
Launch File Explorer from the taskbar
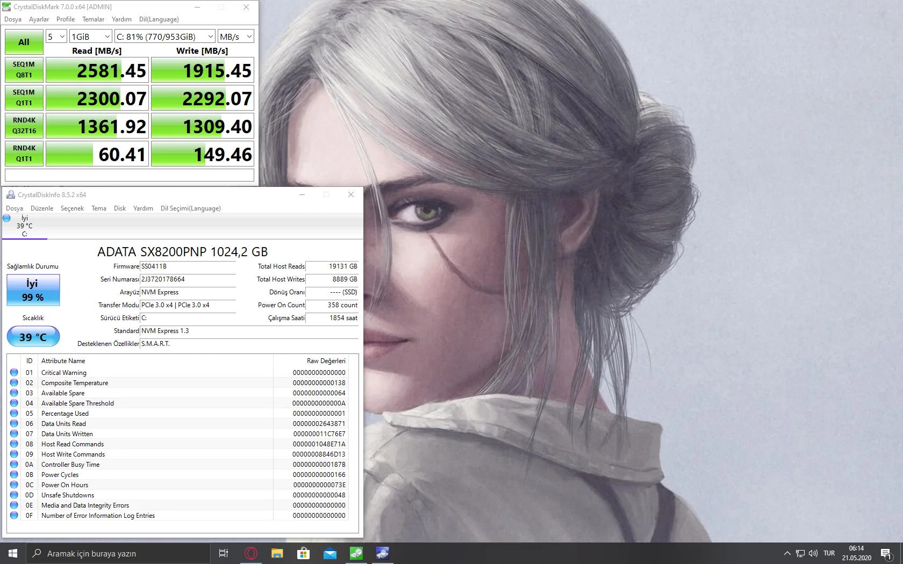pyautogui.click(x=277, y=553)
